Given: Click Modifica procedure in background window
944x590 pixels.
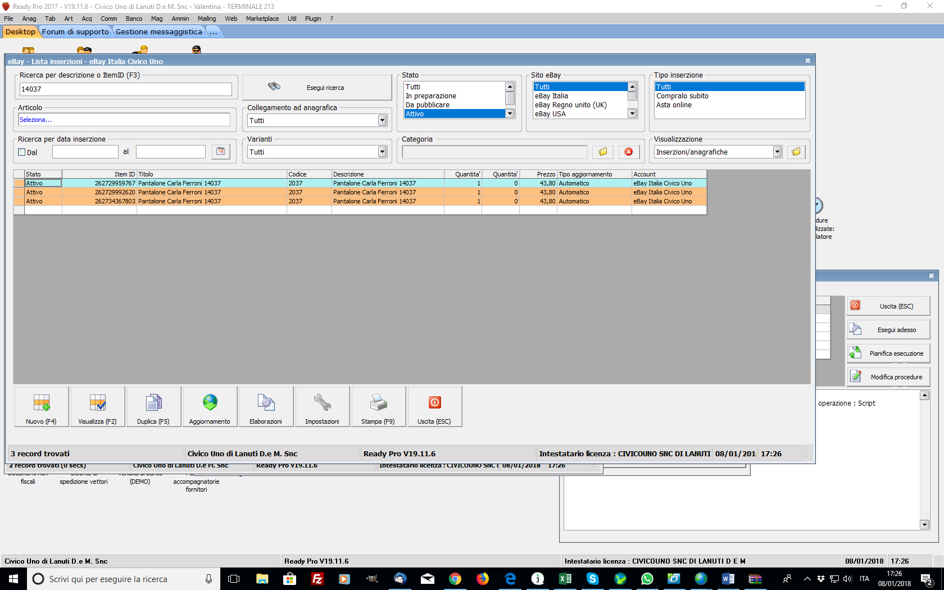Looking at the screenshot, I should pos(888,376).
